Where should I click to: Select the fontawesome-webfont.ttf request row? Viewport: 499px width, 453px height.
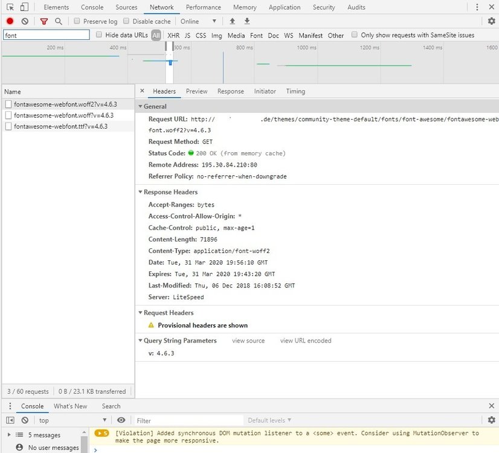60,126
